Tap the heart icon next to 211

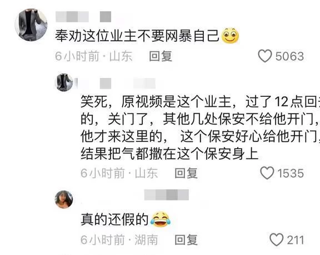coord(276,239)
